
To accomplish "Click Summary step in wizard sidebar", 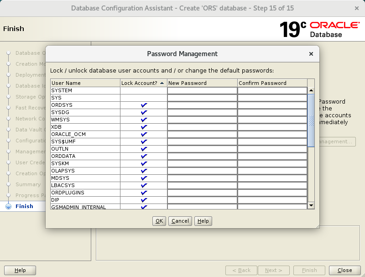I will [28, 184].
